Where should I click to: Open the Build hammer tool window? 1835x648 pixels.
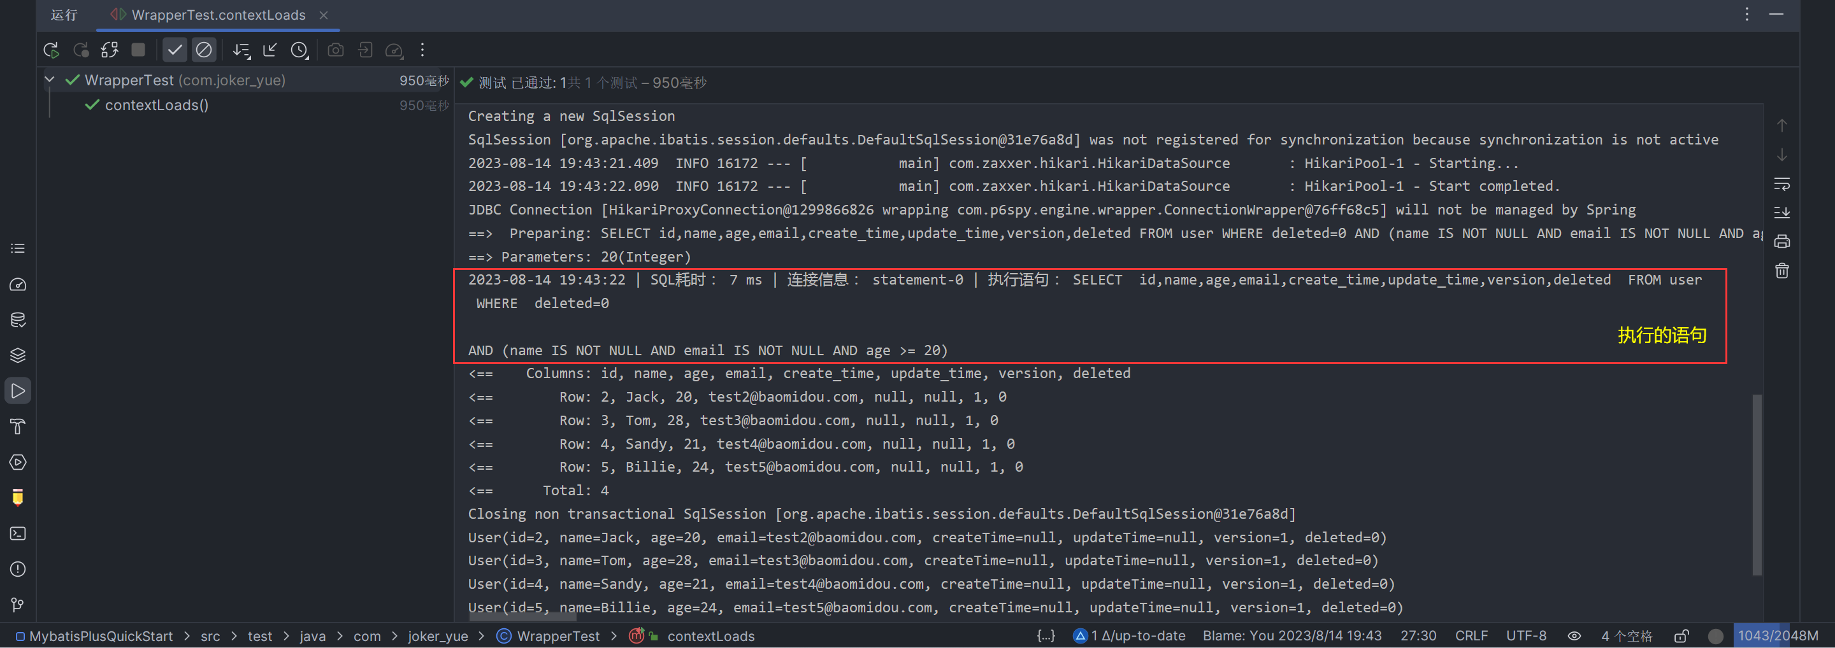(18, 426)
